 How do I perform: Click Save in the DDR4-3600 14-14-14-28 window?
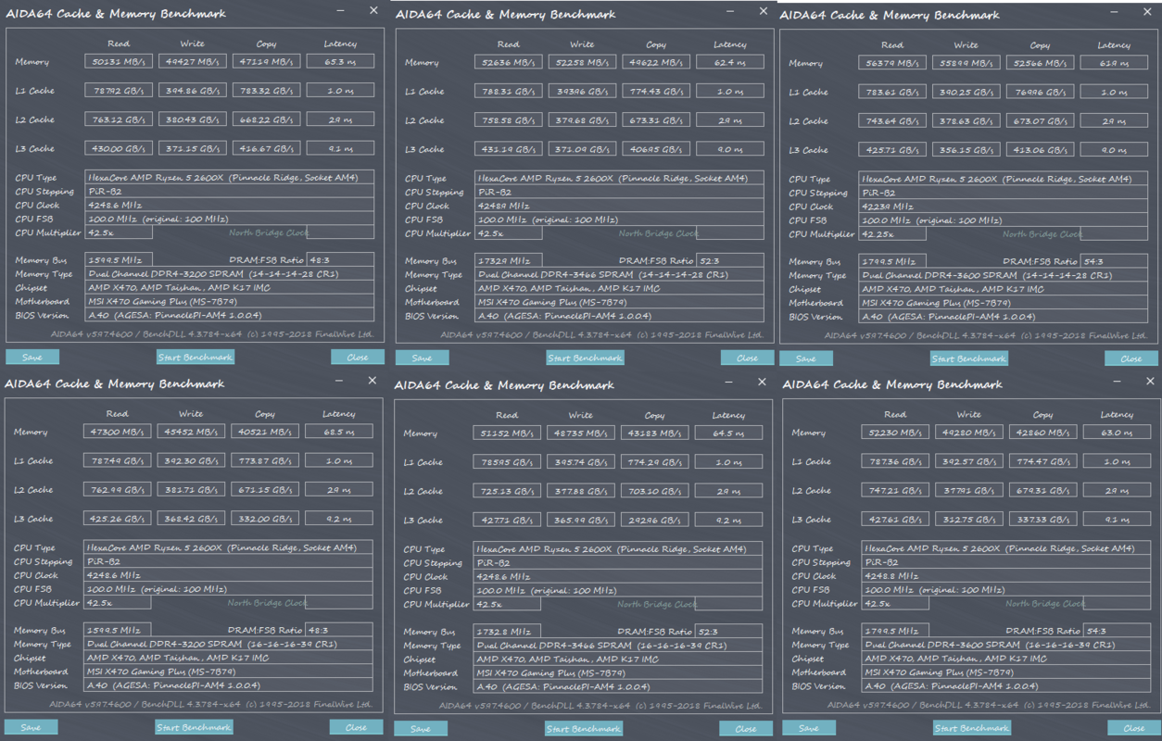click(x=805, y=358)
